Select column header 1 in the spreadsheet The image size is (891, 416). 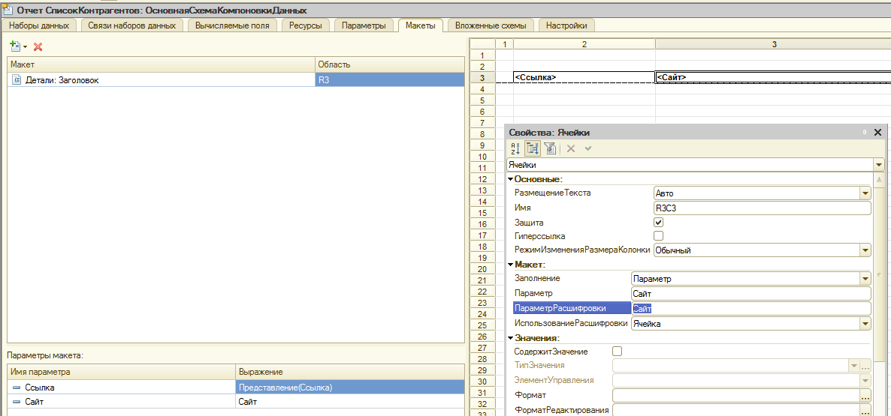[505, 43]
